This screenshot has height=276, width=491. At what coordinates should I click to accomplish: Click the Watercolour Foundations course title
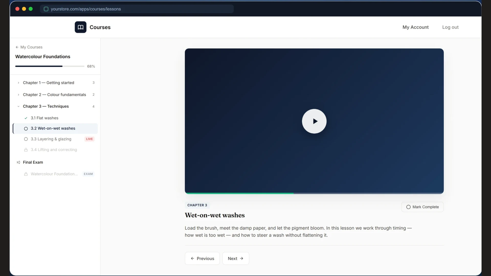[43, 56]
